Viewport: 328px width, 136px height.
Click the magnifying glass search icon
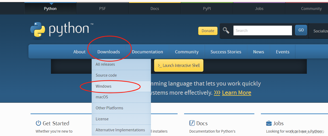[x=226, y=30]
